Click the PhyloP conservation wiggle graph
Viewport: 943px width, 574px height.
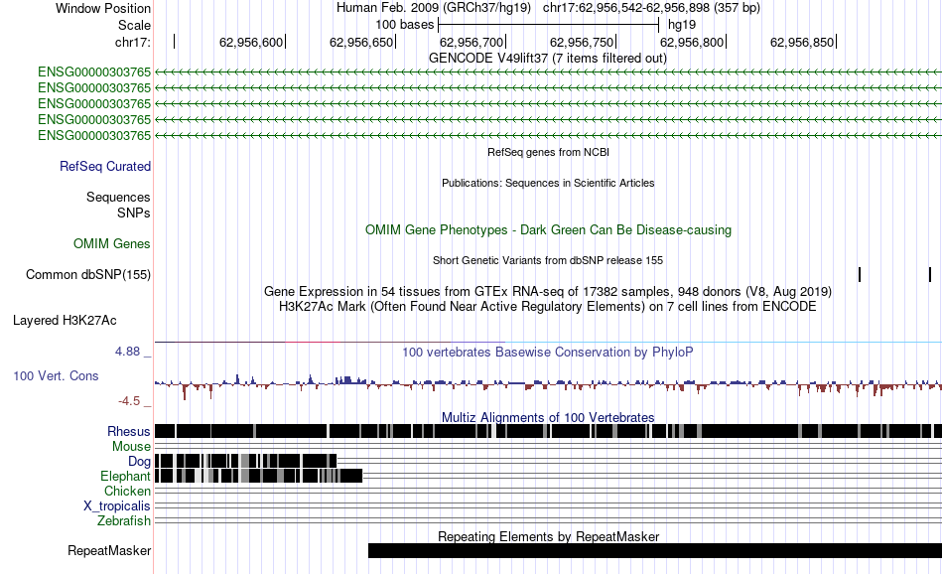[x=548, y=384]
